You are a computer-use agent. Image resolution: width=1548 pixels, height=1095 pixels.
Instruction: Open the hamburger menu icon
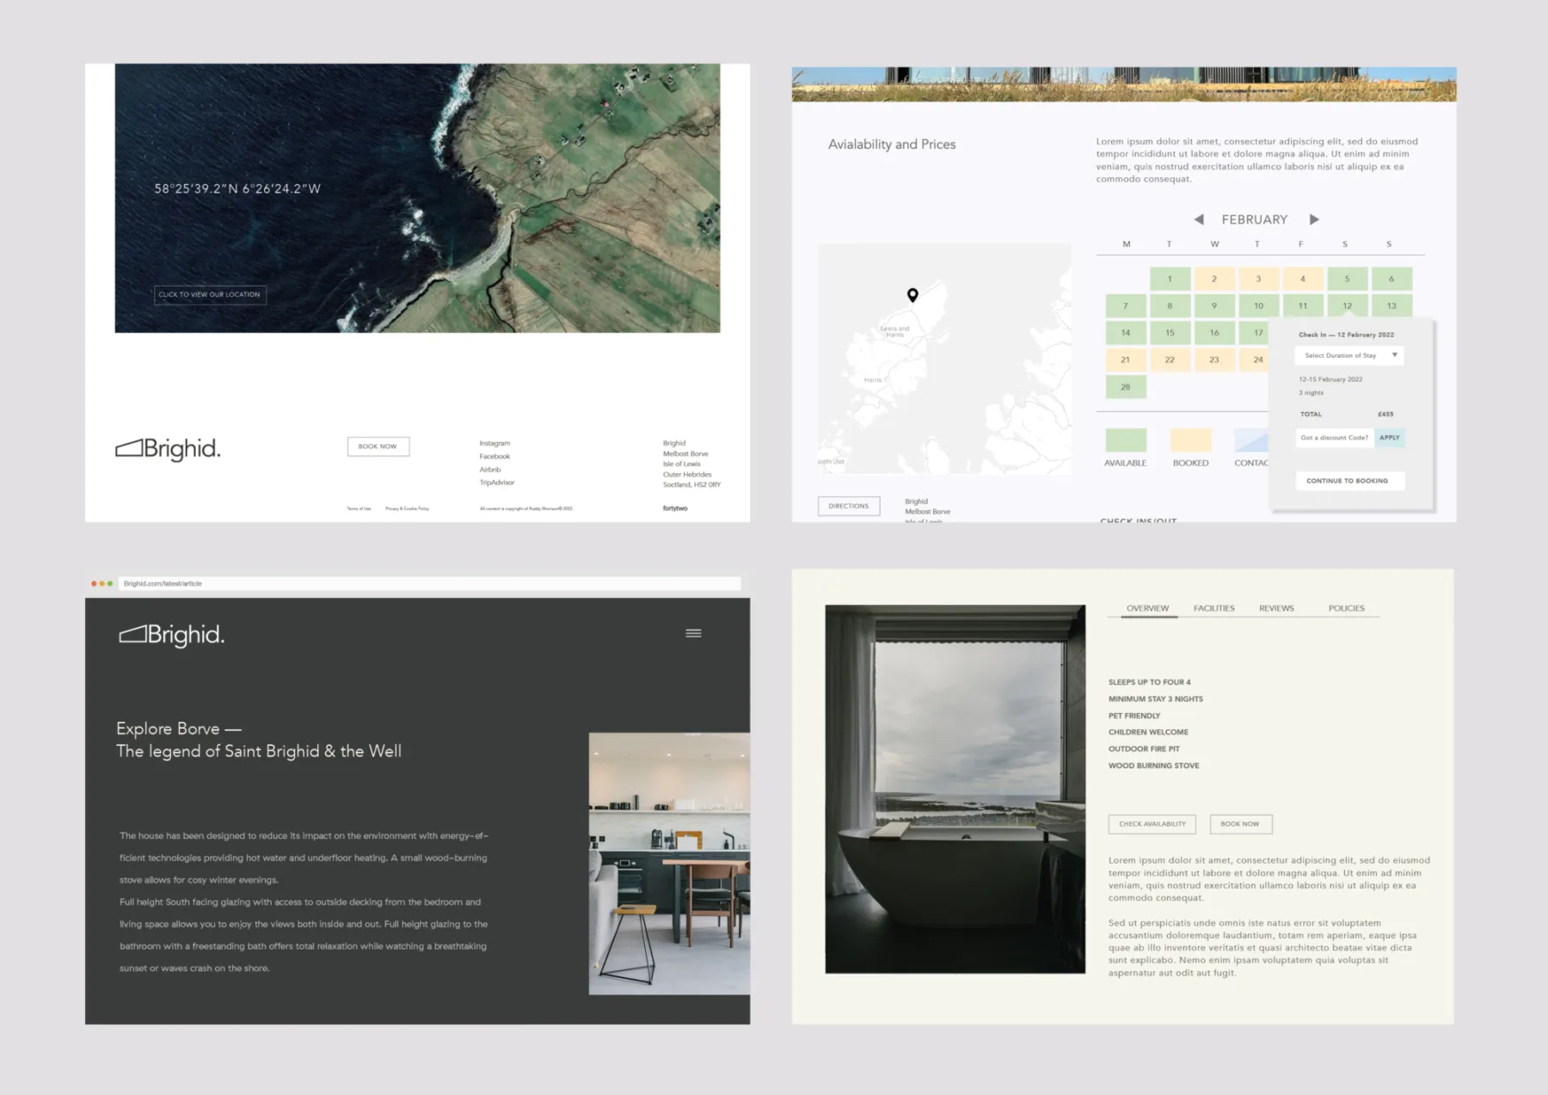pos(693,633)
